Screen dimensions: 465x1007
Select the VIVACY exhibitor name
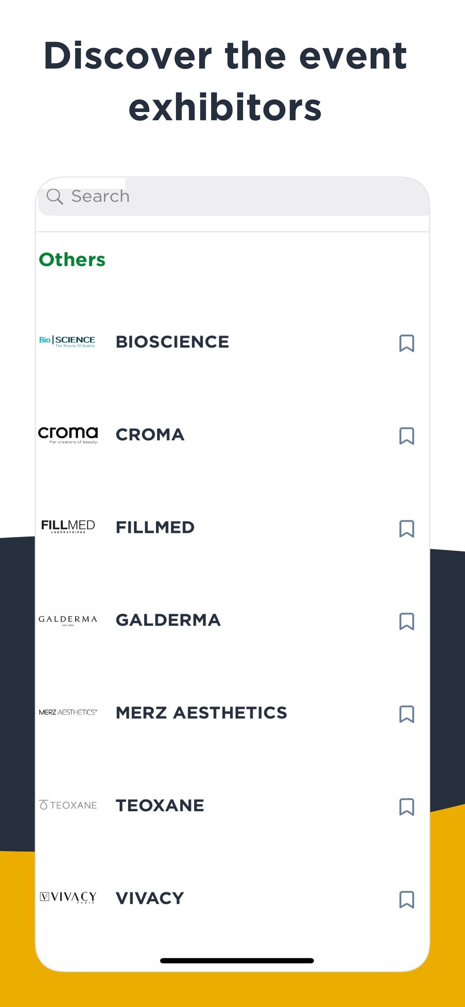click(150, 898)
